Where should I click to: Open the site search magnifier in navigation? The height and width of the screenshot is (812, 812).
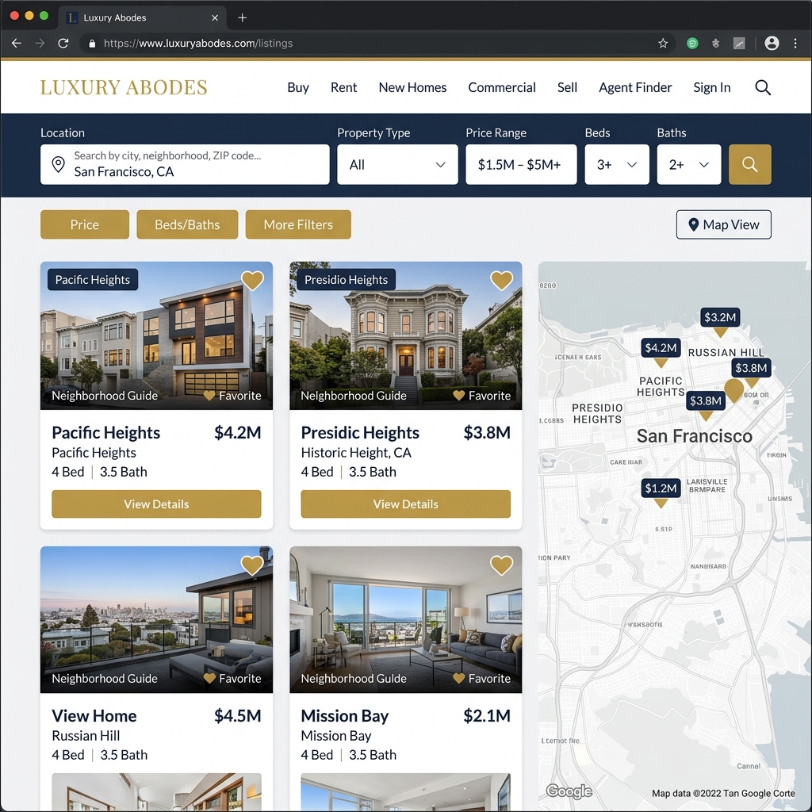coord(762,87)
